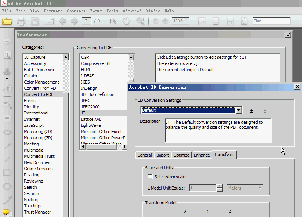Select the Oval drawing tool

[x=7, y=186]
